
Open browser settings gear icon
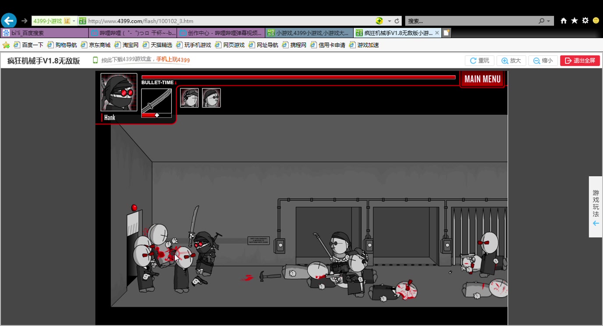585,21
